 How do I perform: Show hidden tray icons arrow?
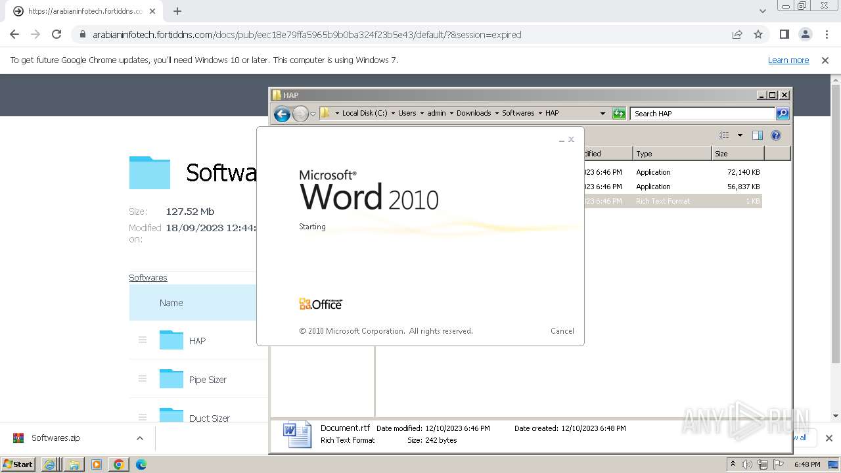733,464
